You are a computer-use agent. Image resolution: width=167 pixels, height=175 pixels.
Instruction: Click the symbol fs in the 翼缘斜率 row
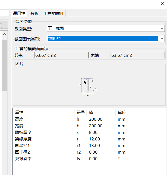pos(78,159)
